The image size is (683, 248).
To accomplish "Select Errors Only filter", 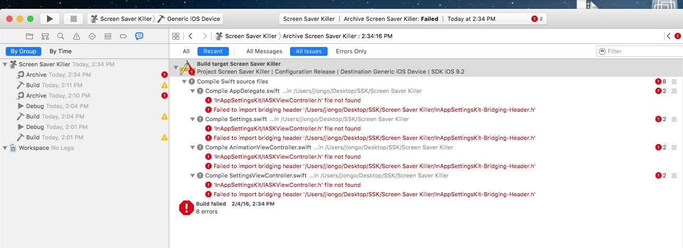I will (351, 51).
